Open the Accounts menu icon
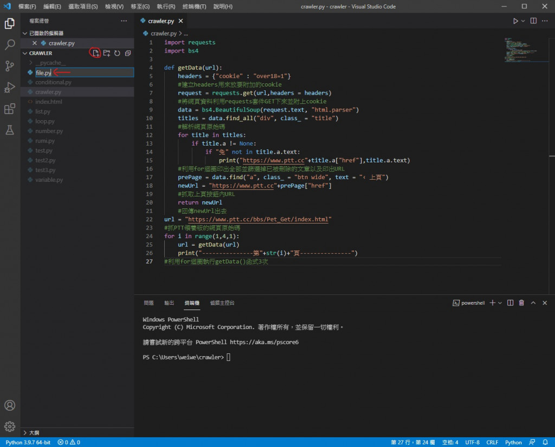555x447 pixels. pos(10,405)
